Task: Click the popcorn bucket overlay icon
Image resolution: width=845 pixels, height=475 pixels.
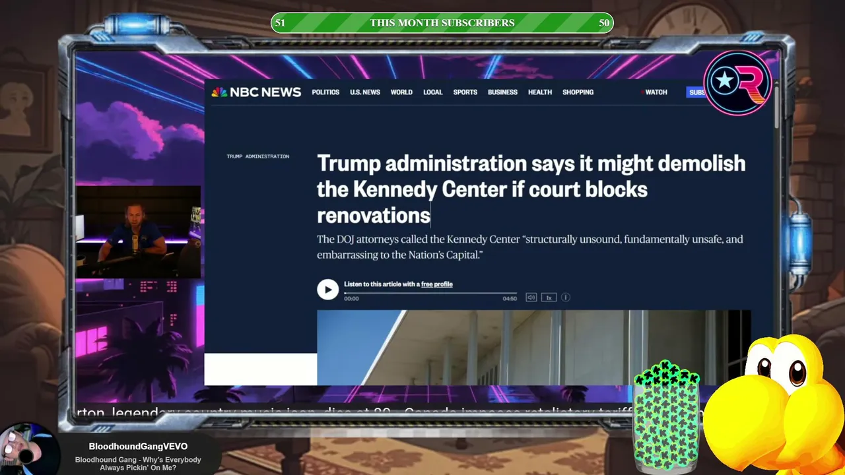Action: point(666,416)
